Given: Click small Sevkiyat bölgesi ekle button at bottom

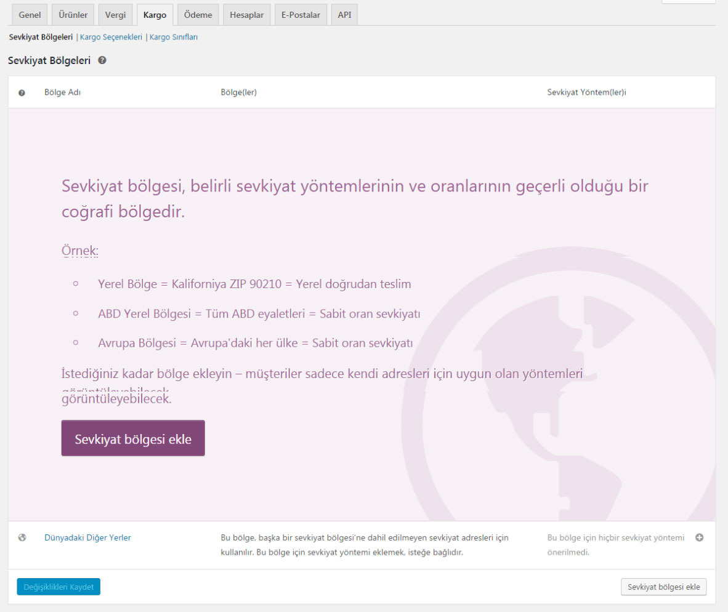Looking at the screenshot, I should click(x=663, y=587).
